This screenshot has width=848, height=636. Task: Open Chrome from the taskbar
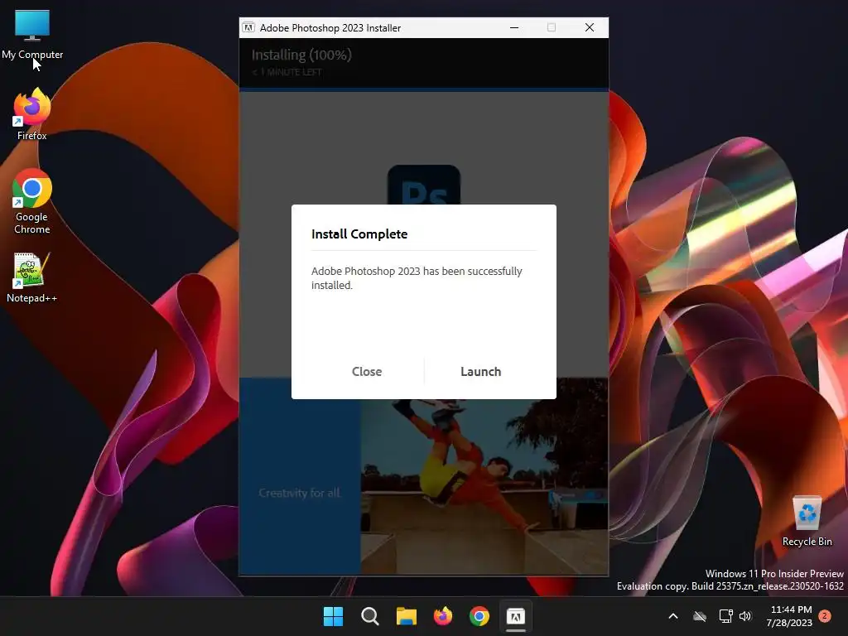coord(479,616)
